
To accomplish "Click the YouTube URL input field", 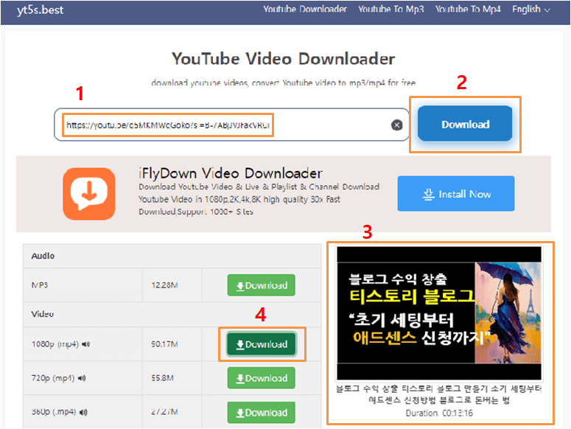I will coord(231,125).
